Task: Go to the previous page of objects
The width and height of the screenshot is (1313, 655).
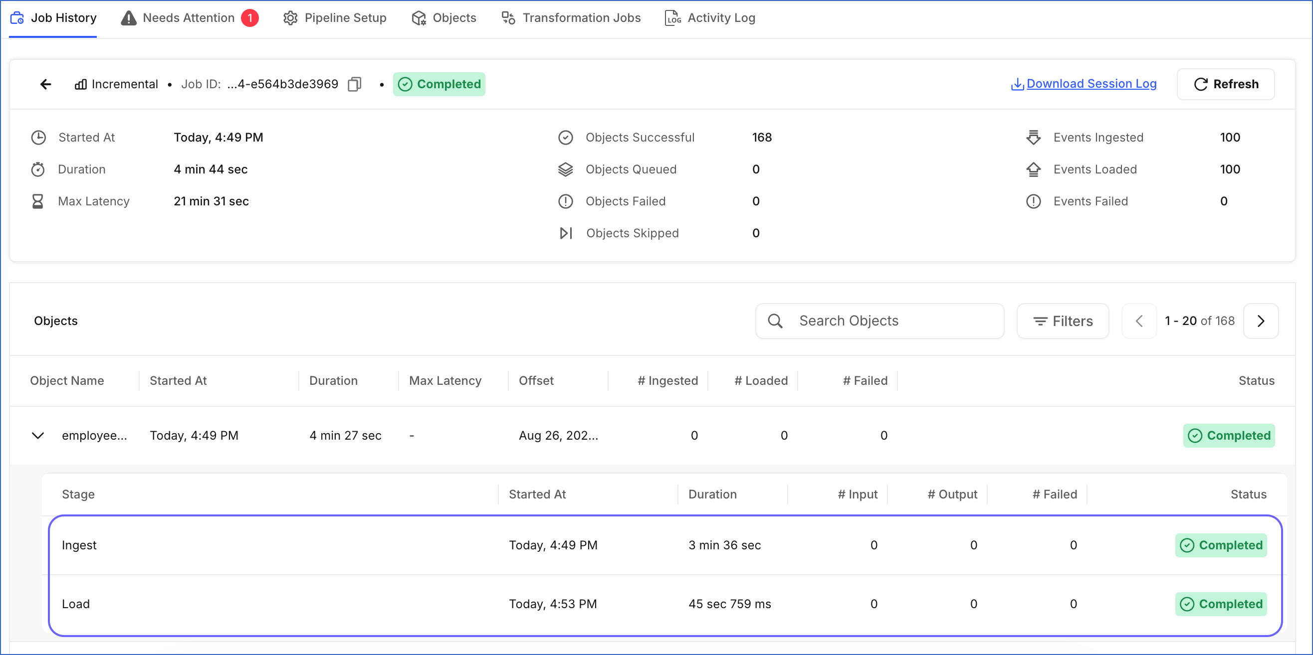Action: point(1139,321)
